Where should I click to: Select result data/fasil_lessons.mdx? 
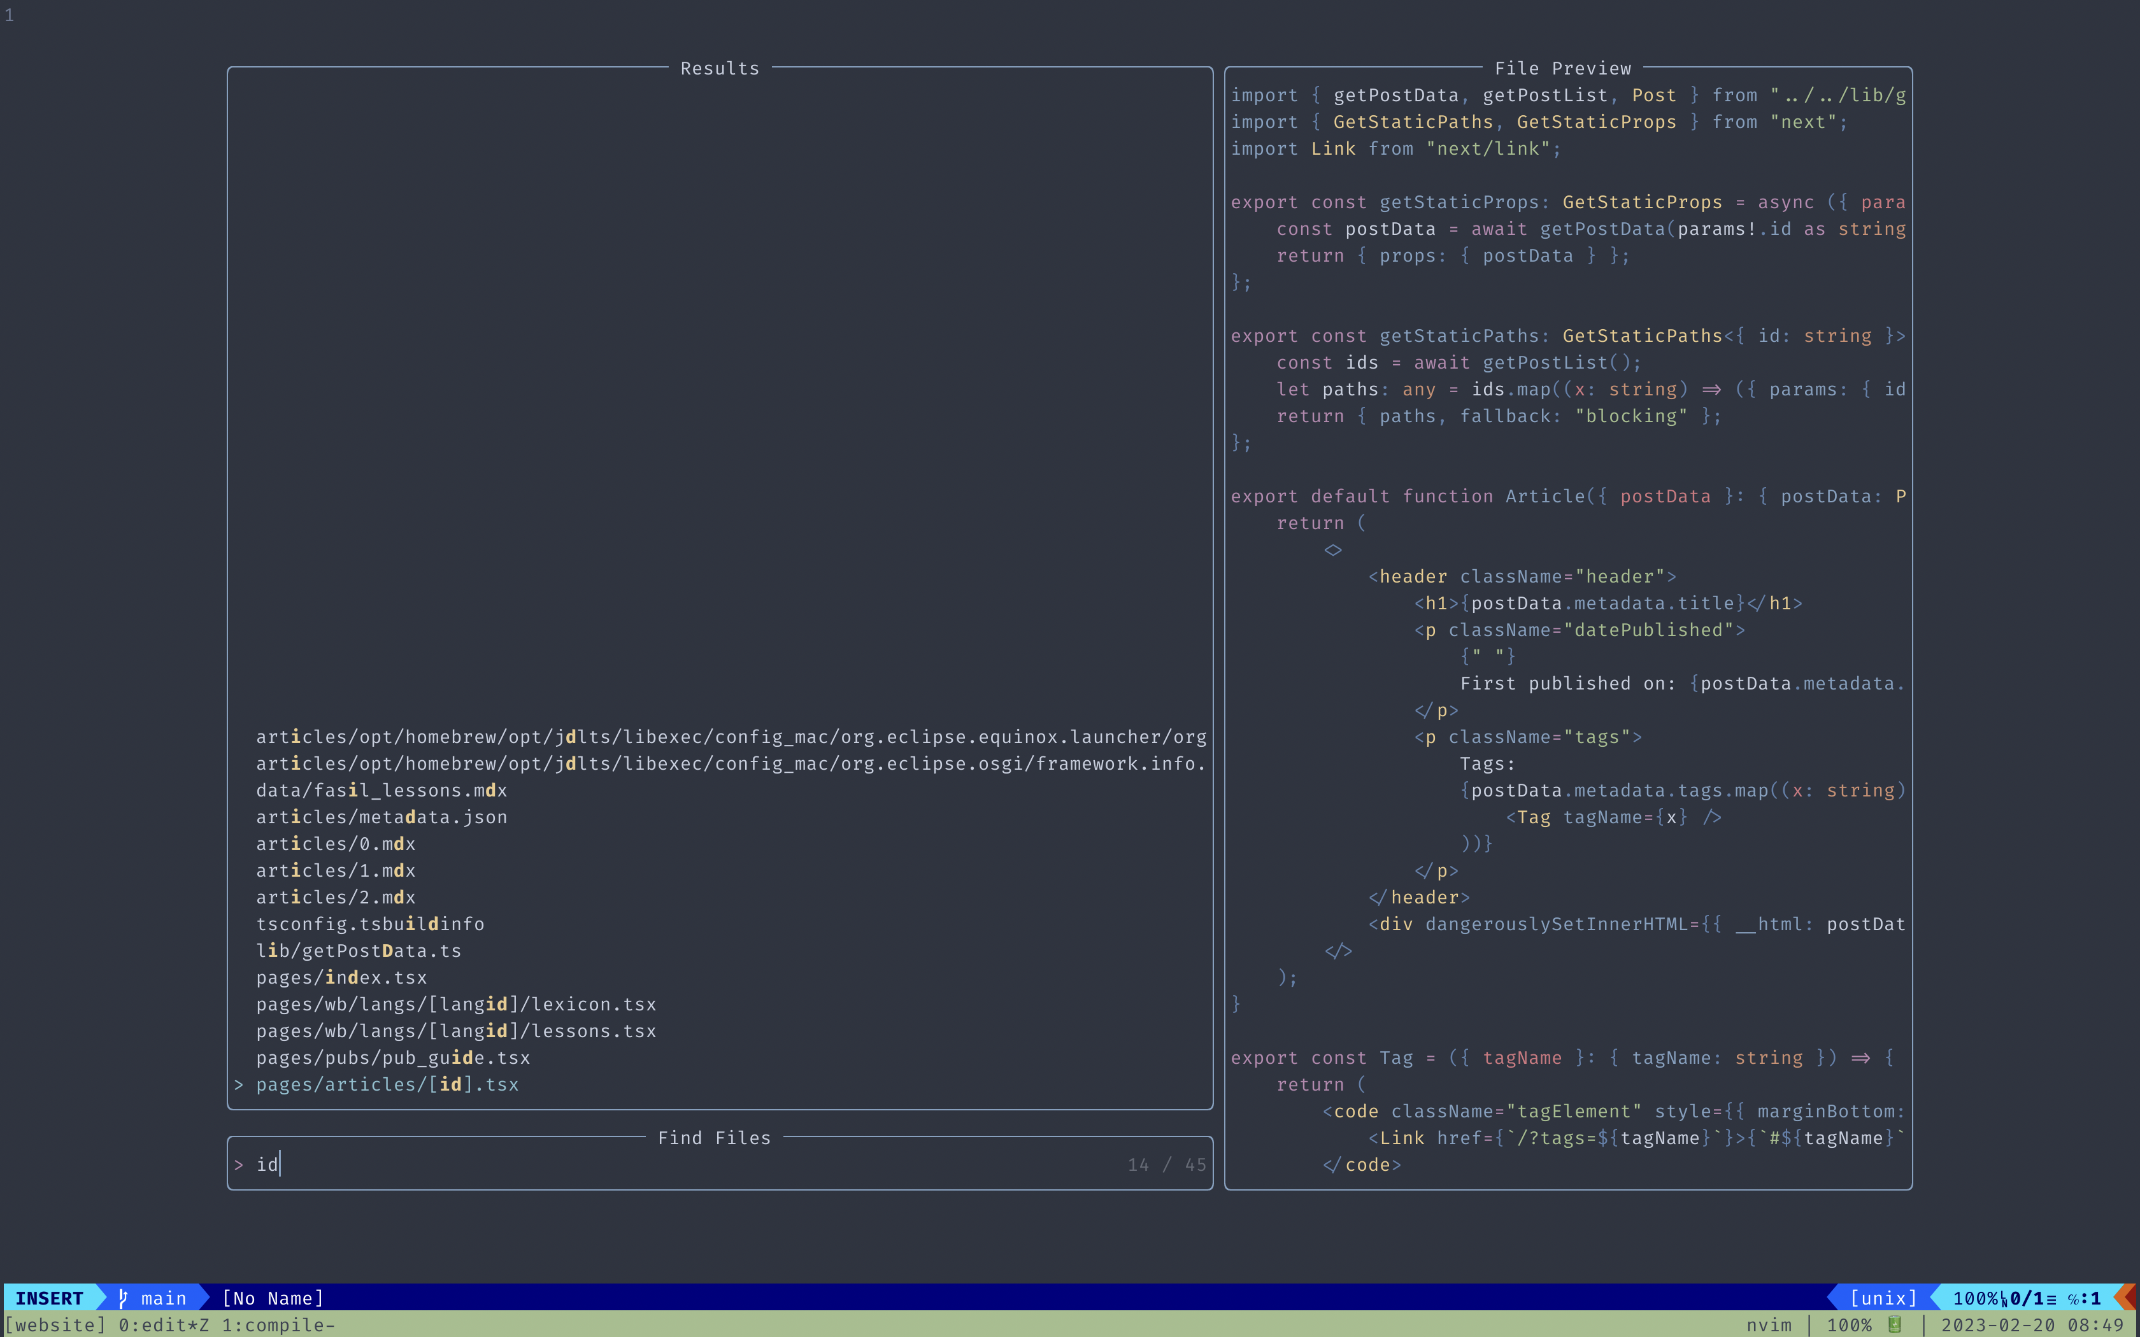coord(382,791)
